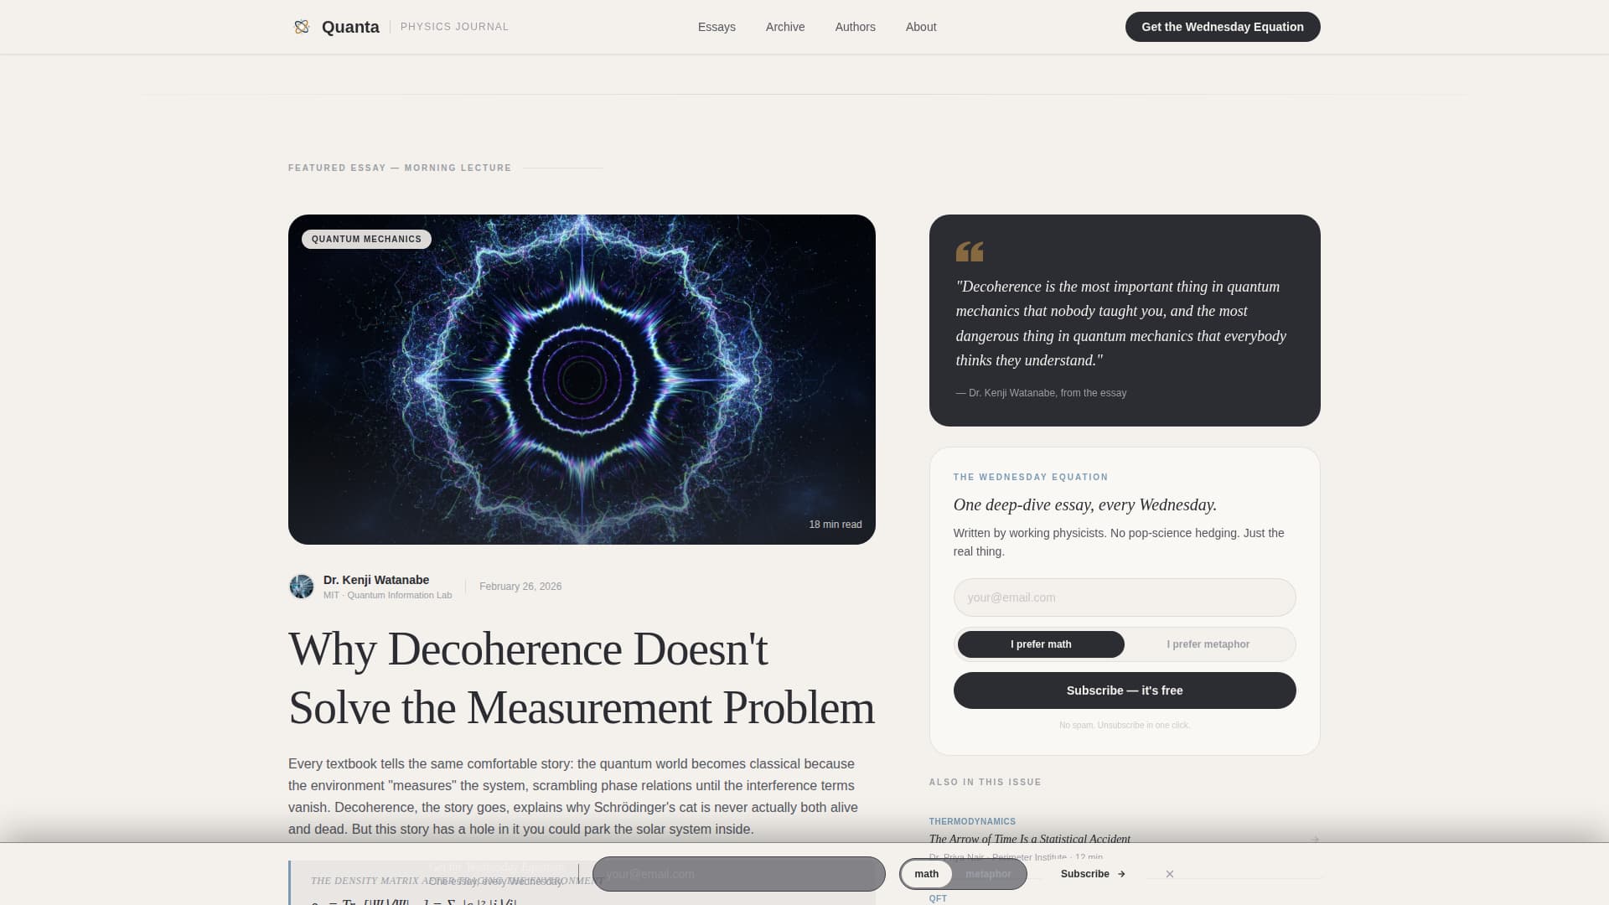Image resolution: width=1609 pixels, height=905 pixels.
Task: Click the 'February 26, 2026' date
Action: (520, 587)
